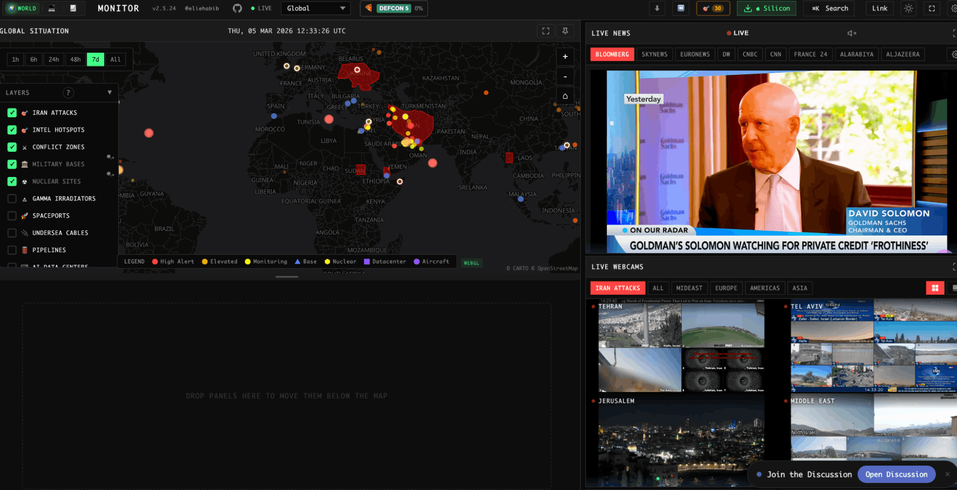Image resolution: width=957 pixels, height=490 pixels.
Task: Open the Search command box
Action: click(x=830, y=8)
